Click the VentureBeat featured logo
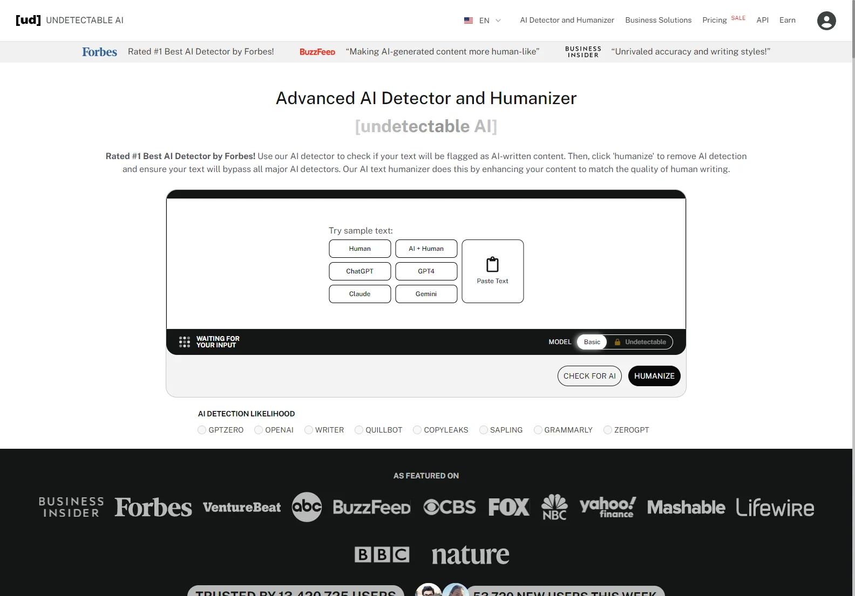 click(242, 507)
